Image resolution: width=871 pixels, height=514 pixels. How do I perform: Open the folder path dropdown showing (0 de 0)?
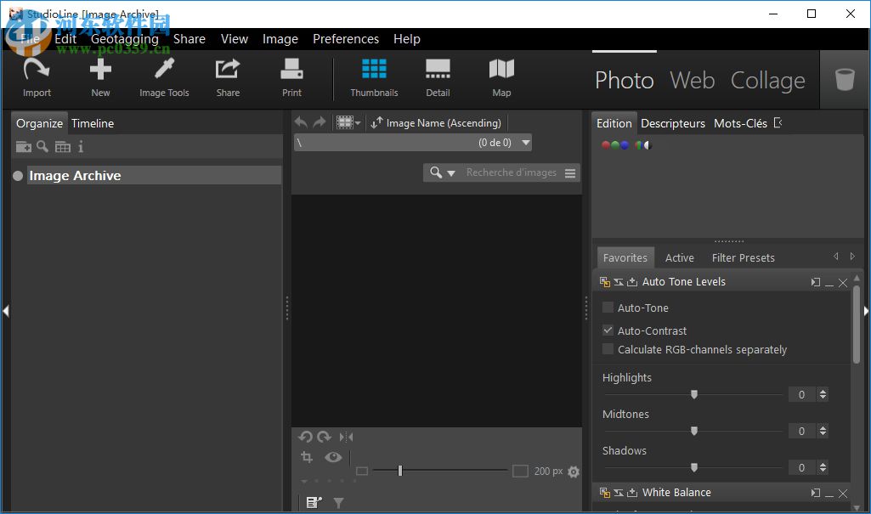click(x=525, y=142)
